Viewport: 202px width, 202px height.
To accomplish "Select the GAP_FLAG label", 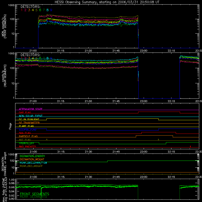I will click(x=25, y=112).
